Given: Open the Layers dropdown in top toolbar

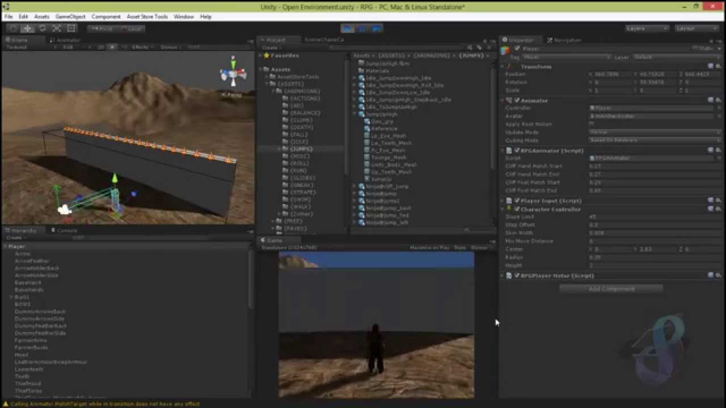Looking at the screenshot, I should point(647,28).
